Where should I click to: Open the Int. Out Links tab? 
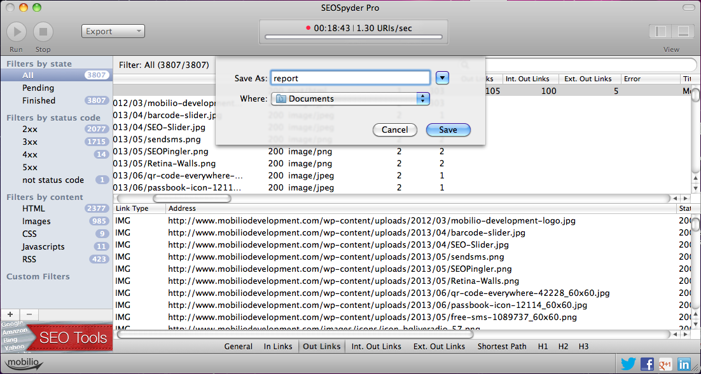coord(377,346)
